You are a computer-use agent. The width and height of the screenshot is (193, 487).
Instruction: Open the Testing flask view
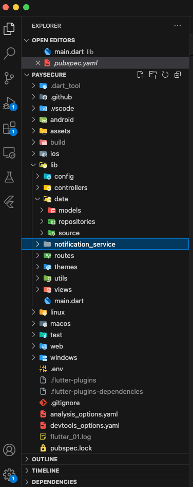coord(9,177)
